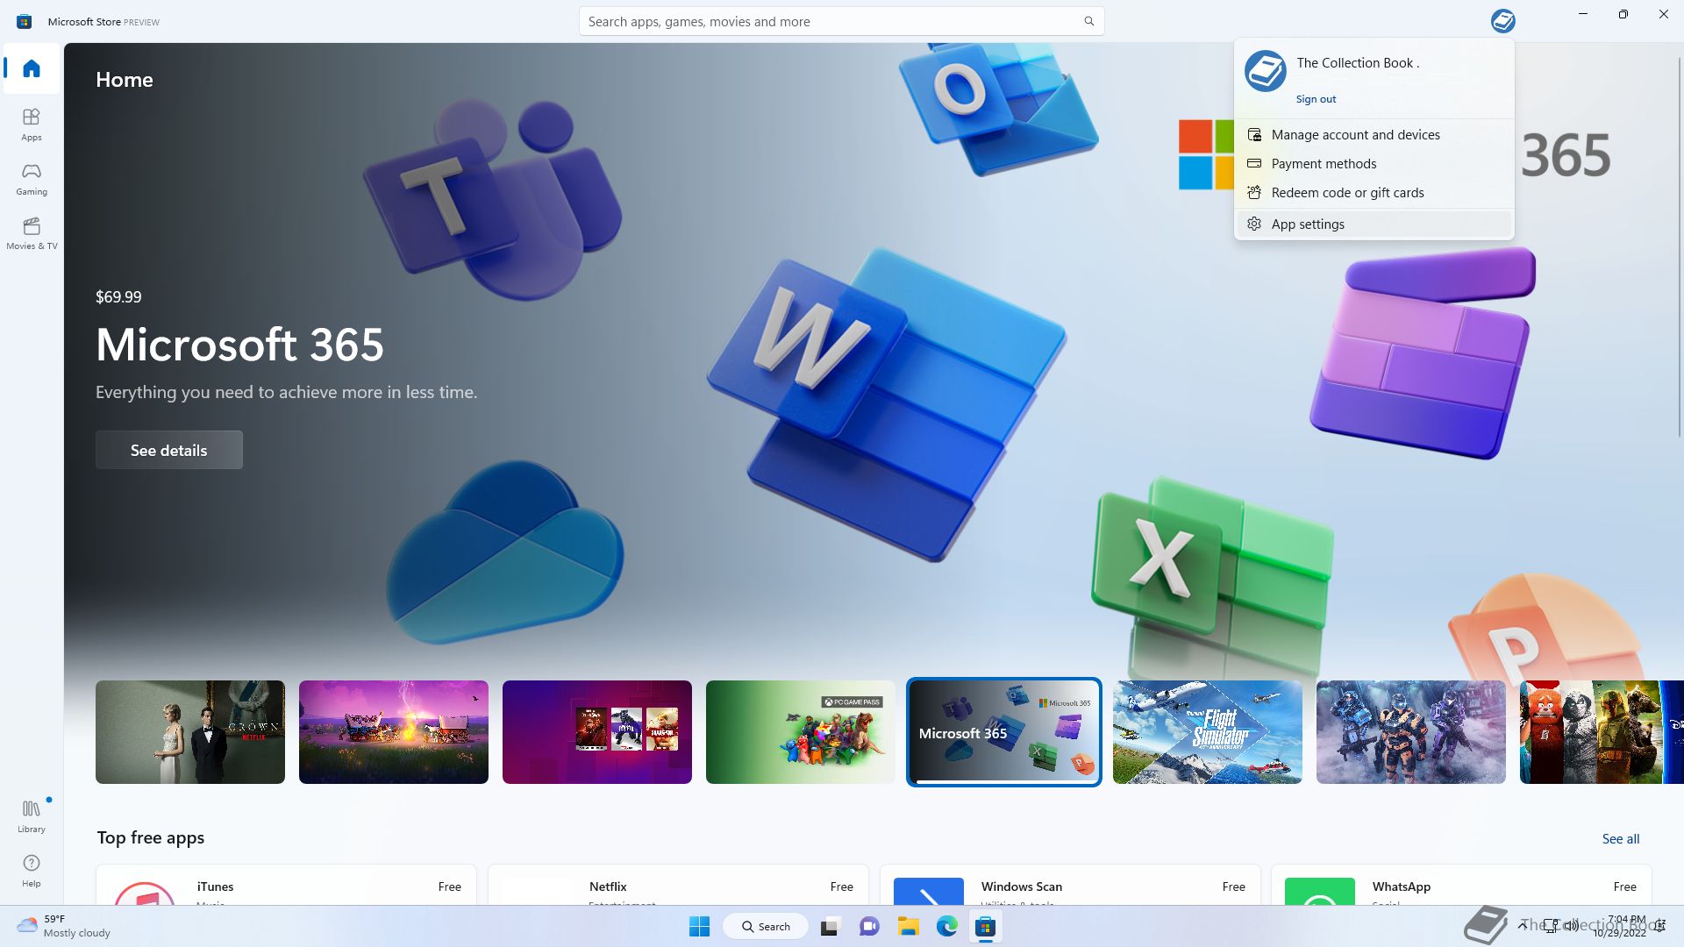
Task: Select the PC Game Pass thumbnail
Action: [x=801, y=732]
